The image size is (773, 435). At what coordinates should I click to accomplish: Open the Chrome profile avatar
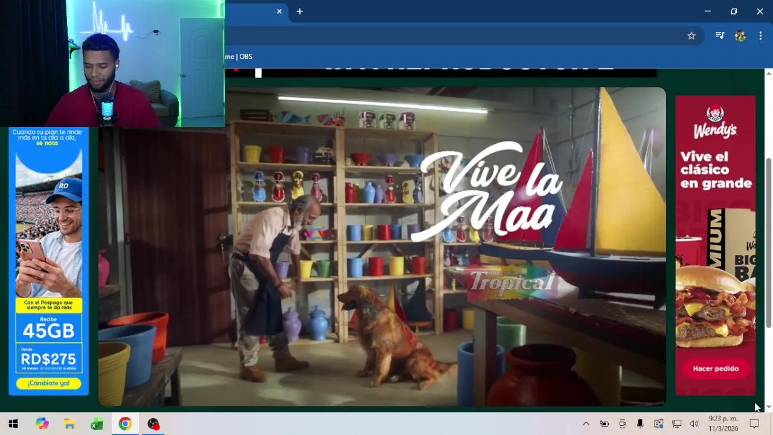click(740, 36)
